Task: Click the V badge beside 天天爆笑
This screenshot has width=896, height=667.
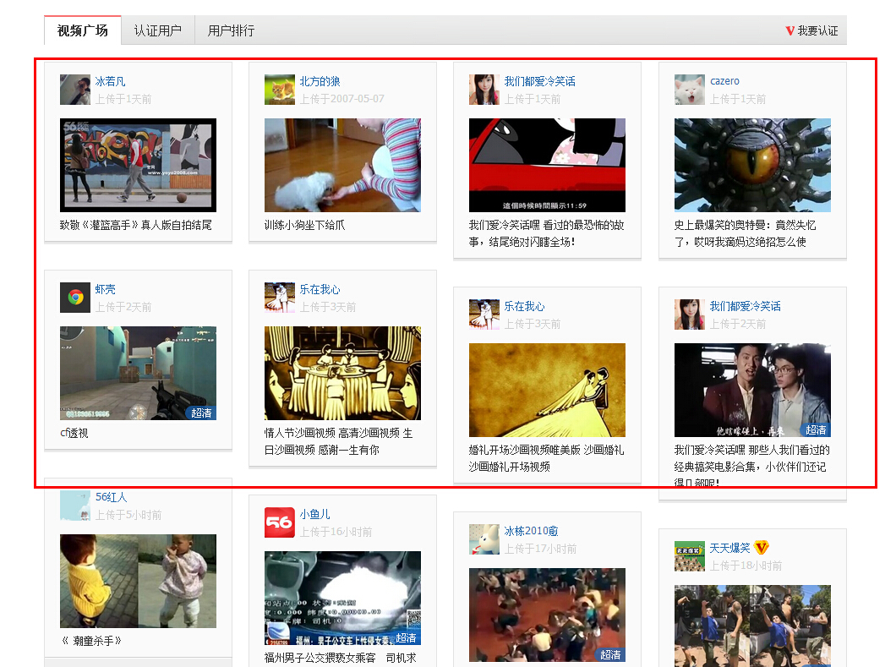Action: pyautogui.click(x=762, y=548)
